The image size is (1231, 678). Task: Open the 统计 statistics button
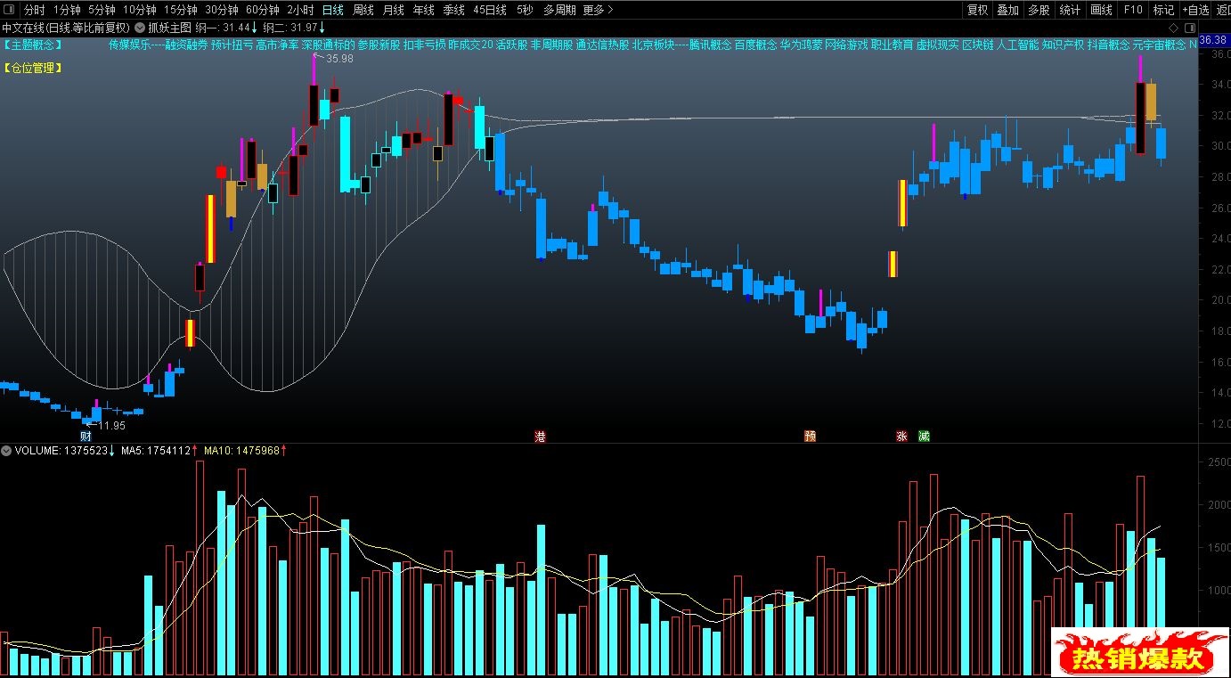tap(1070, 10)
